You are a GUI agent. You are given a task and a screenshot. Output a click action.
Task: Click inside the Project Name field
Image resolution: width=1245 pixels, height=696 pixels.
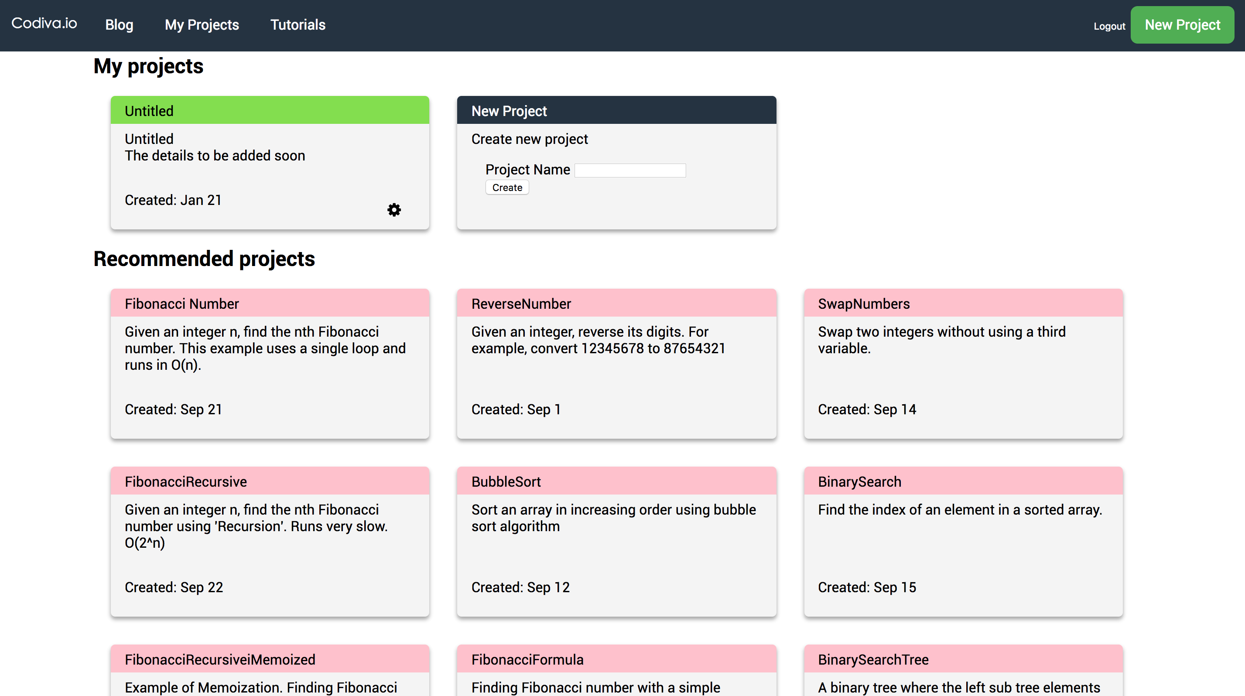(x=629, y=170)
